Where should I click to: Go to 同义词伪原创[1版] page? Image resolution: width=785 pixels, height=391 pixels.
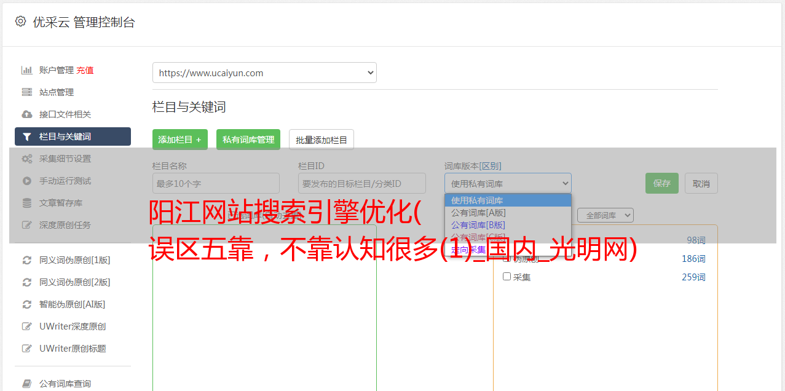point(74,260)
